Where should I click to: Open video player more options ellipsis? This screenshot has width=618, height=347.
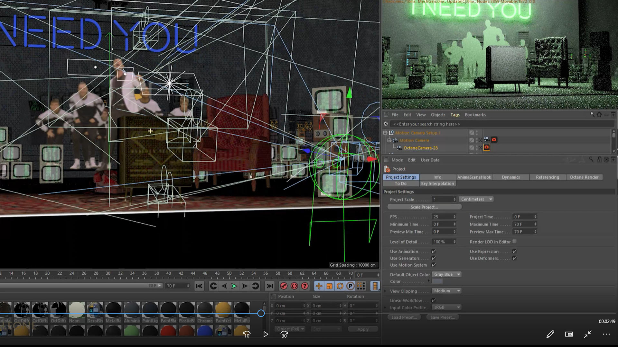[606, 334]
